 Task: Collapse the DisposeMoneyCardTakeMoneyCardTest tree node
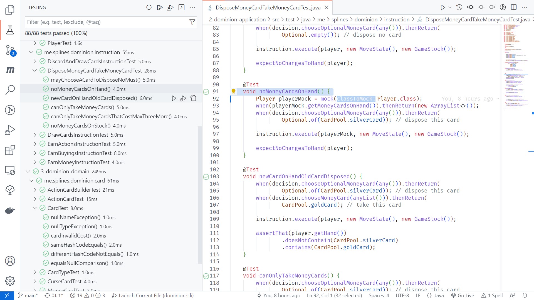point(35,71)
